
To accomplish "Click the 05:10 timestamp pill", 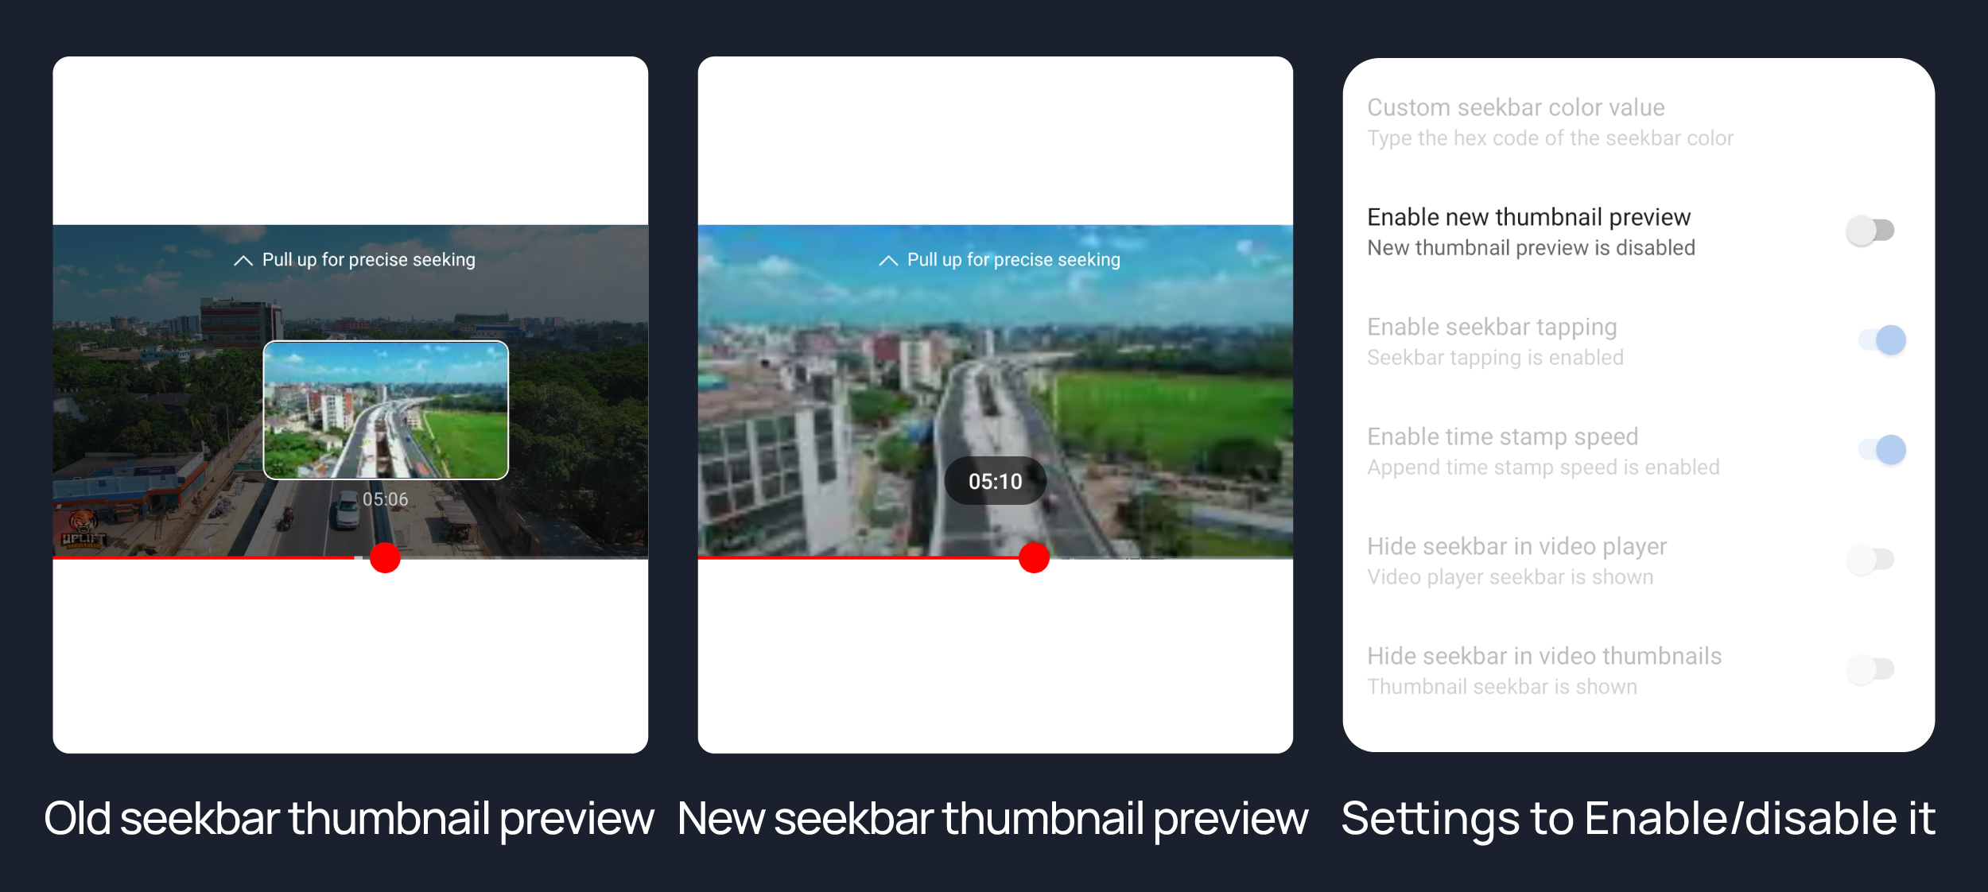I will pos(995,481).
